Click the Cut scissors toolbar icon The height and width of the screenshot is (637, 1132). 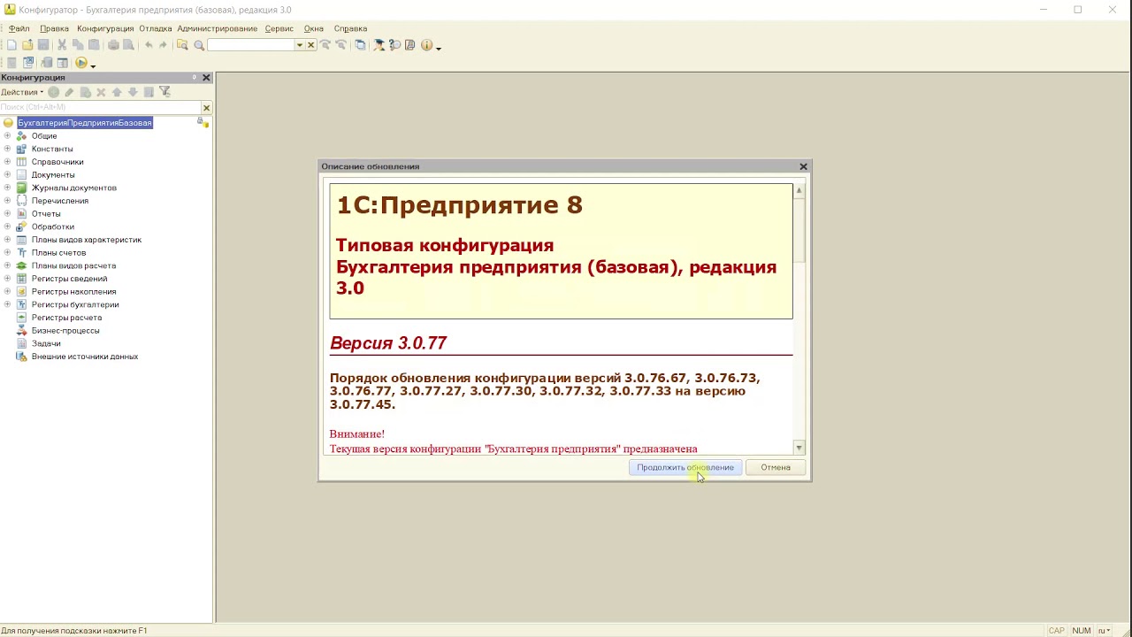coord(62,45)
